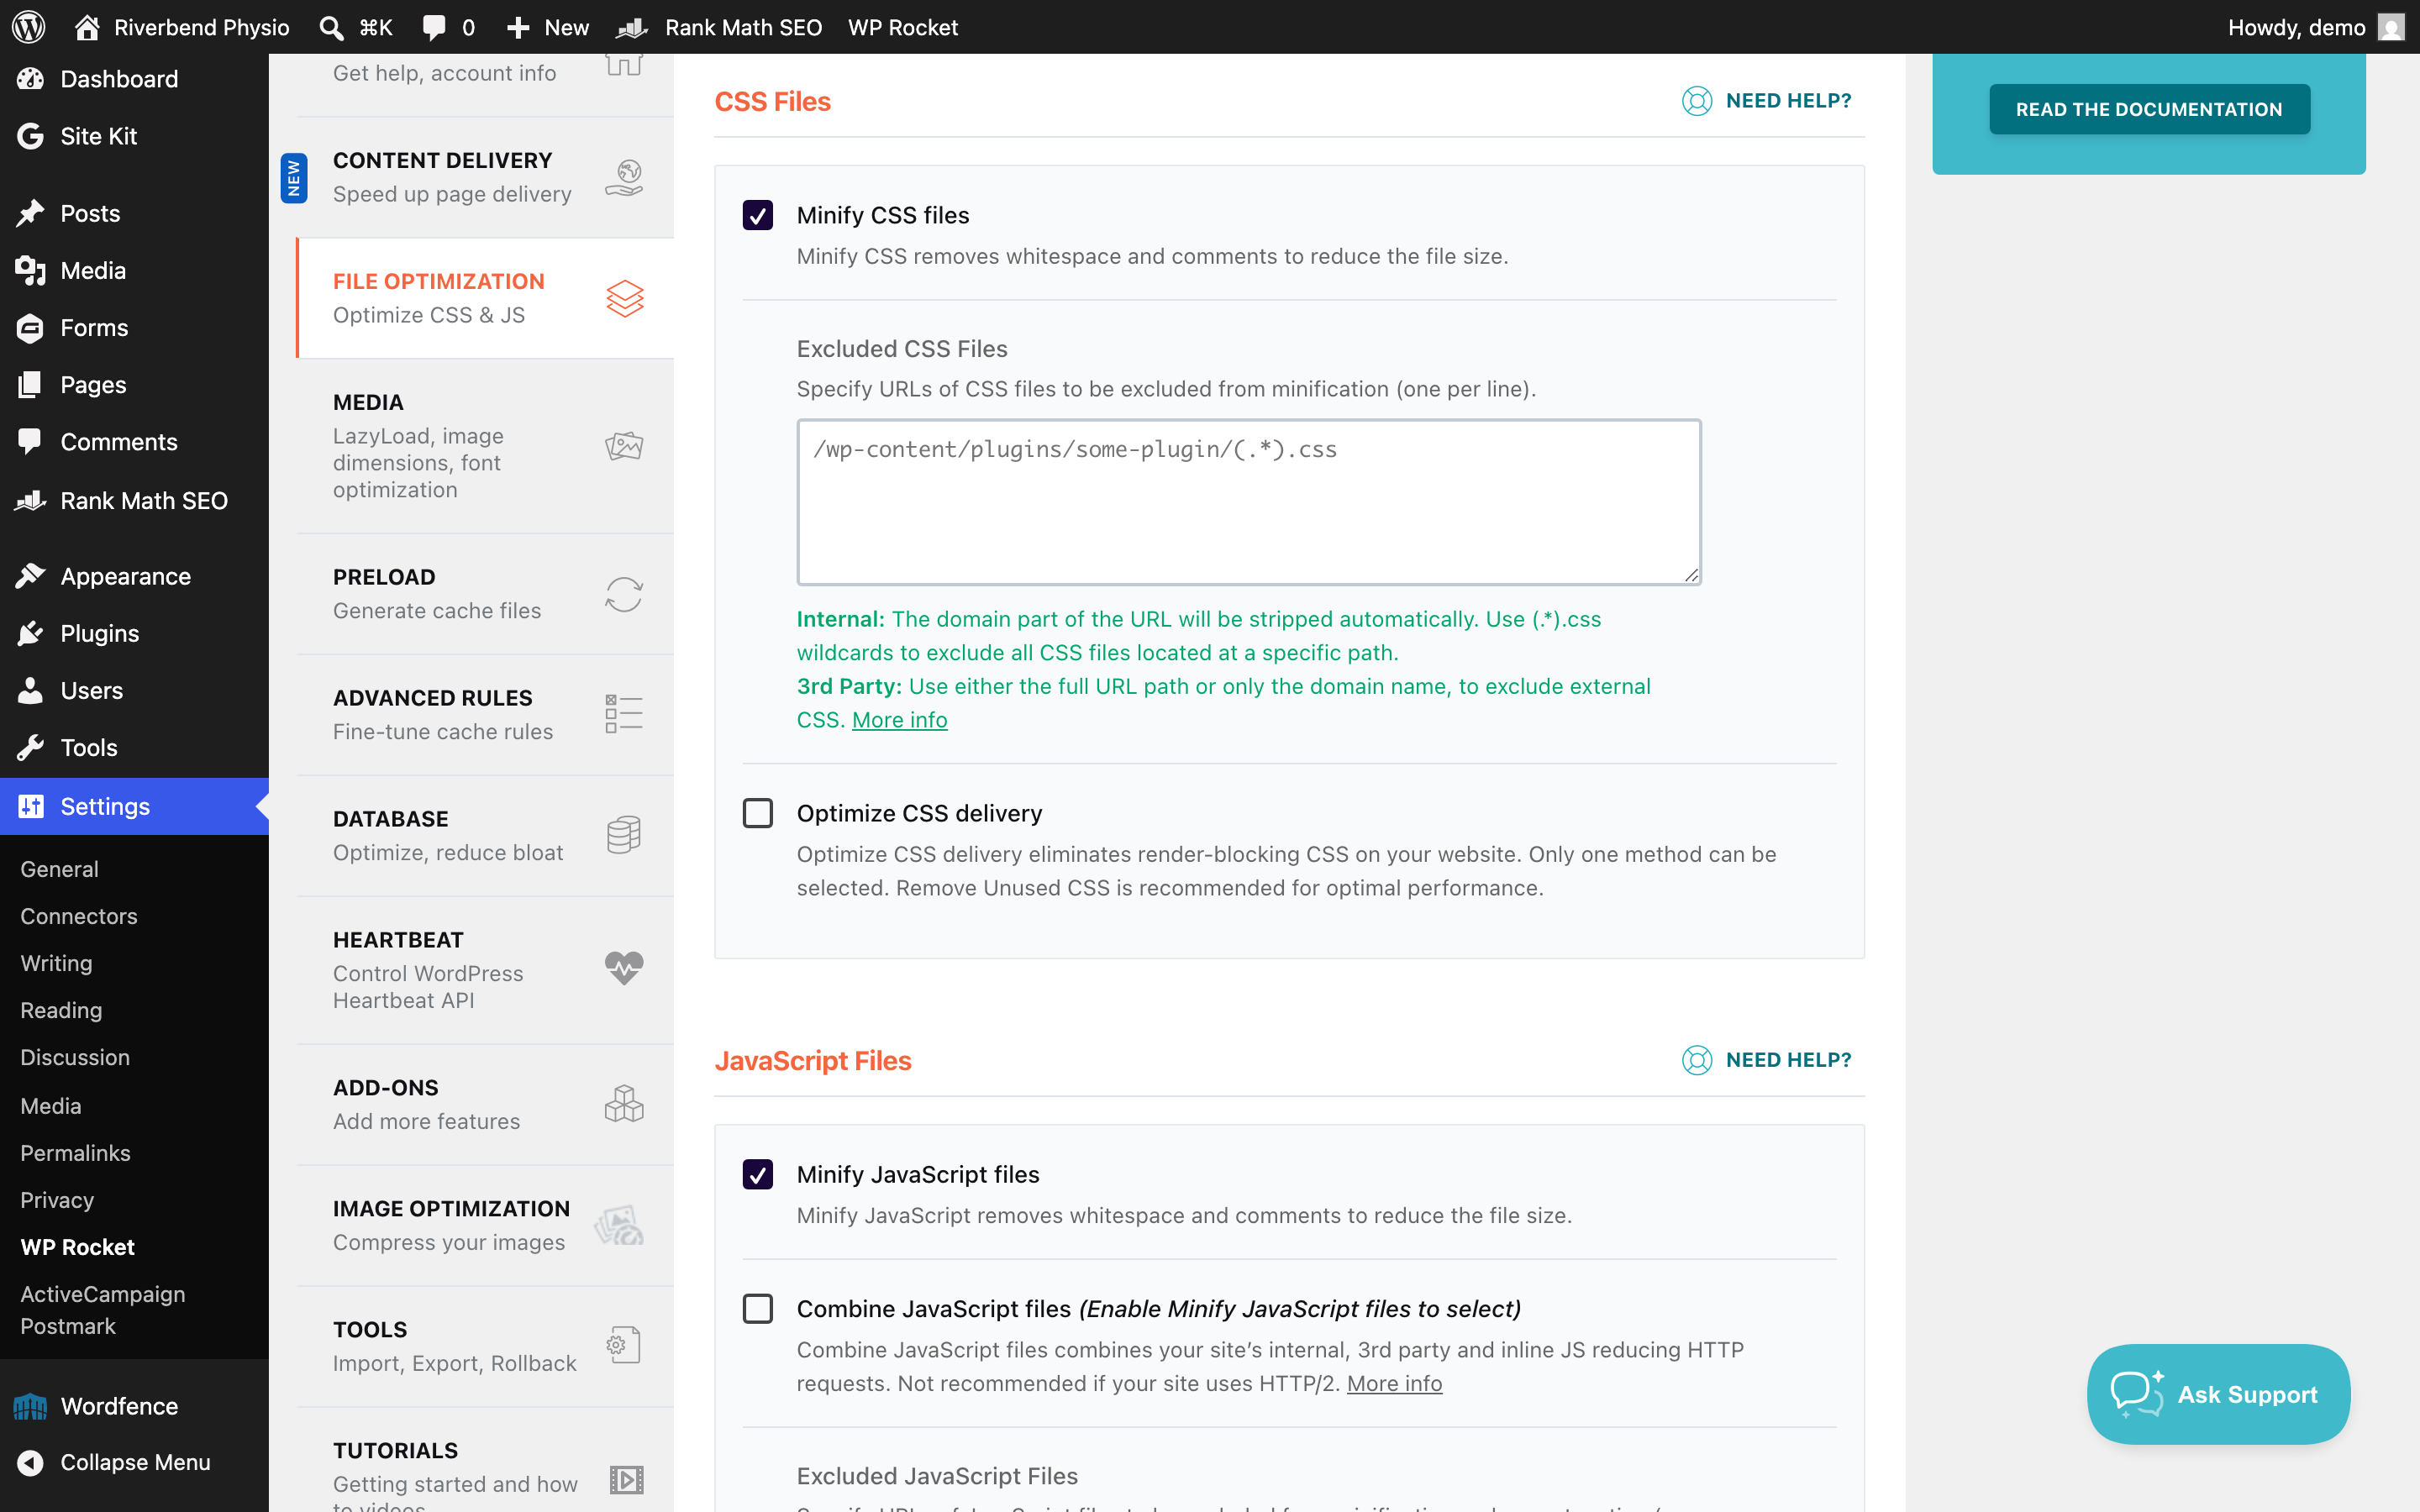Open the Preload section

tap(486, 594)
